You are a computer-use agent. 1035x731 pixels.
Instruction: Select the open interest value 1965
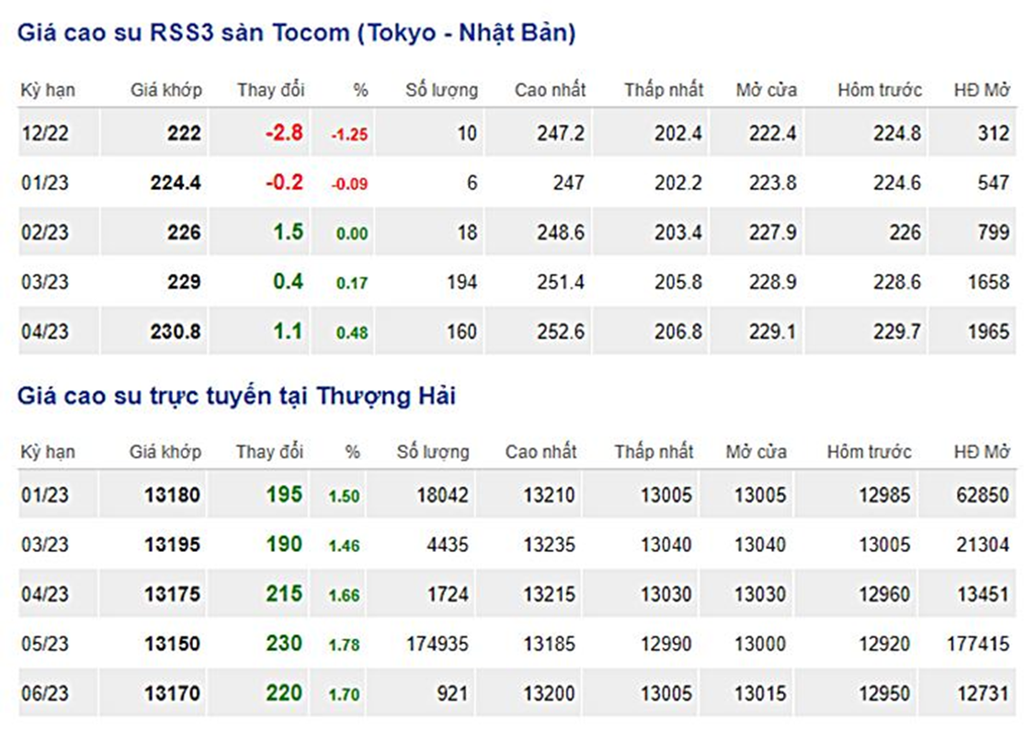(989, 332)
